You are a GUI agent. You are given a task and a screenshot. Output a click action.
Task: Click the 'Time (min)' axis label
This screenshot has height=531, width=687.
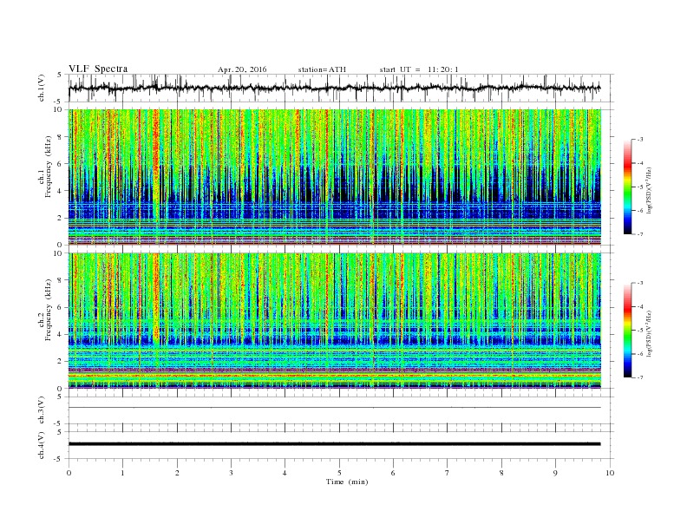coord(347,482)
